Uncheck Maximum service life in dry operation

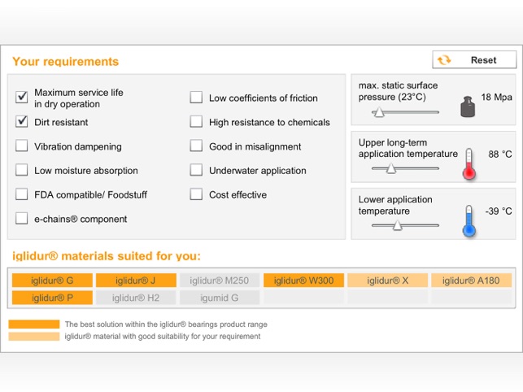tap(22, 98)
